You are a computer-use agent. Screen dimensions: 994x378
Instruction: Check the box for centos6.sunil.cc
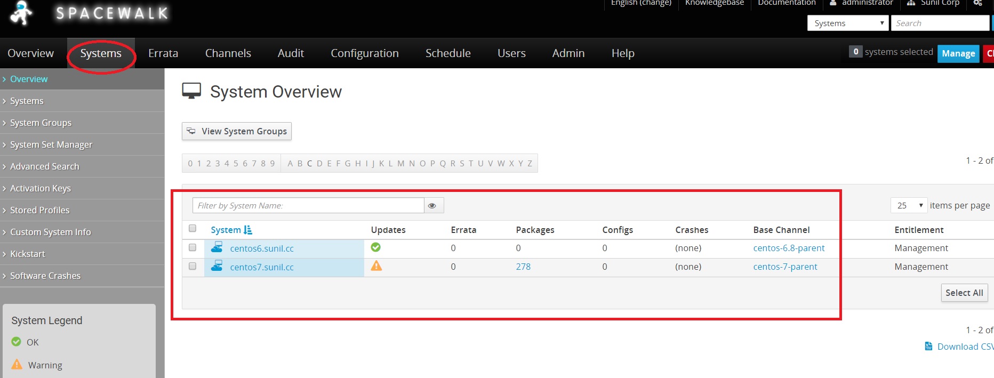click(x=193, y=247)
